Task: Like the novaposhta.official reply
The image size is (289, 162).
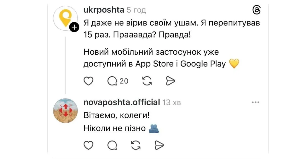Action: 89,145
